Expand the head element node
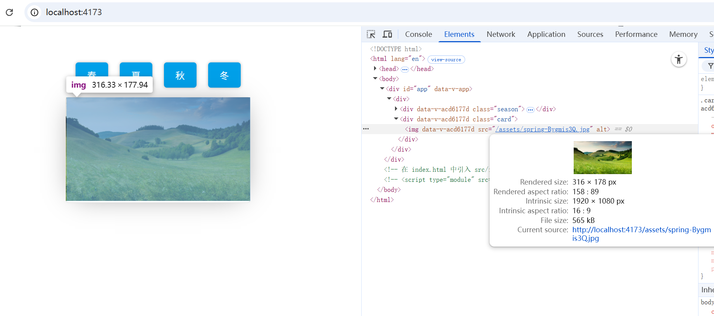 375,69
